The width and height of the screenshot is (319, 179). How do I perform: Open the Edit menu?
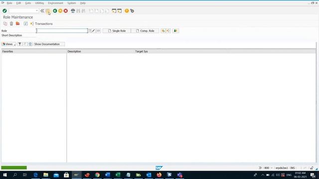pos(18,3)
